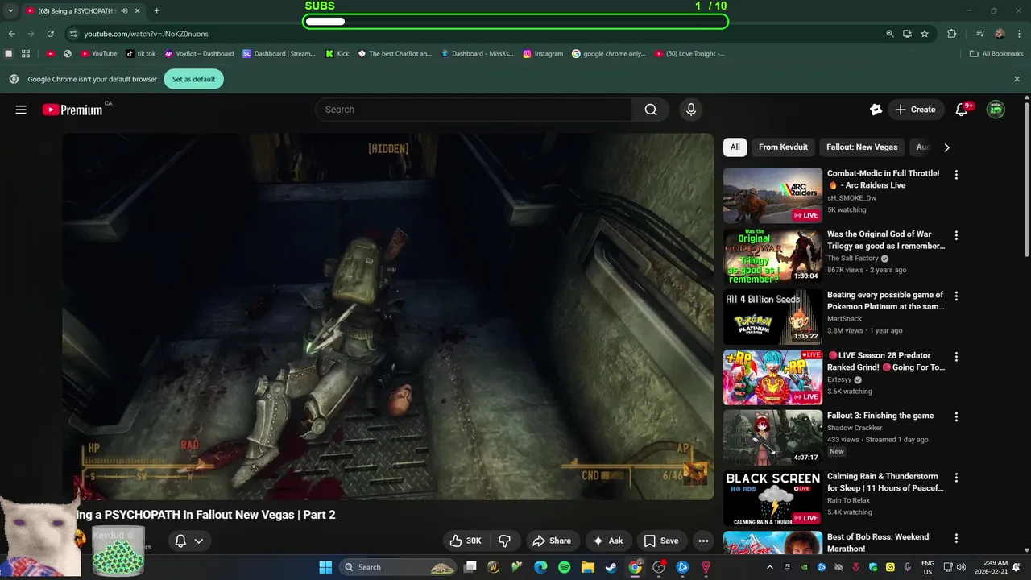The height and width of the screenshot is (580, 1031).
Task: Select the Fallout: New Vegas chip
Action: coord(862,147)
